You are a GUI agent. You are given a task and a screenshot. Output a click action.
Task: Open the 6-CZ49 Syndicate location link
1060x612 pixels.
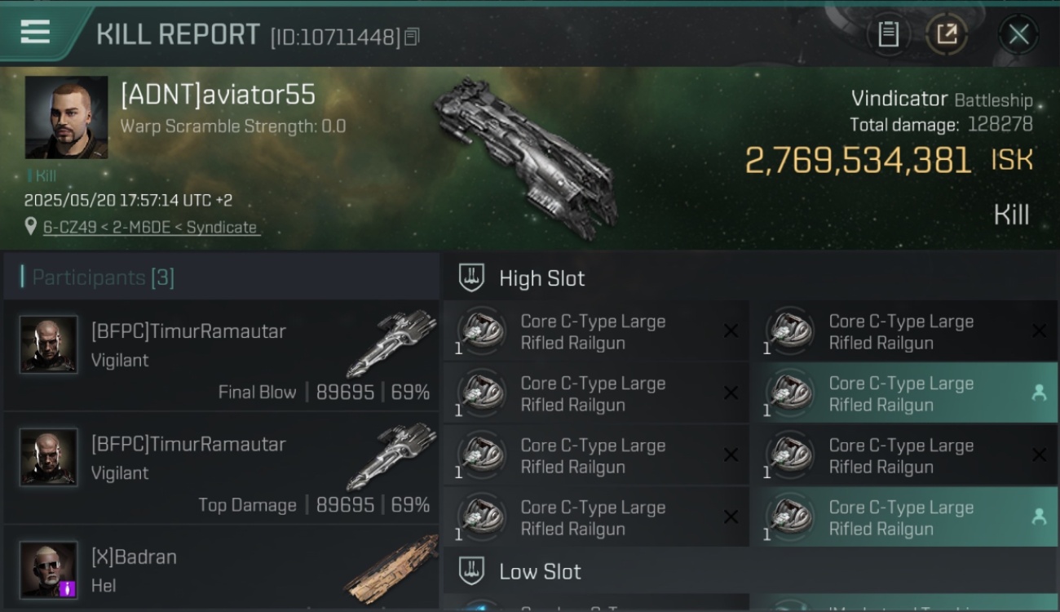click(x=150, y=227)
